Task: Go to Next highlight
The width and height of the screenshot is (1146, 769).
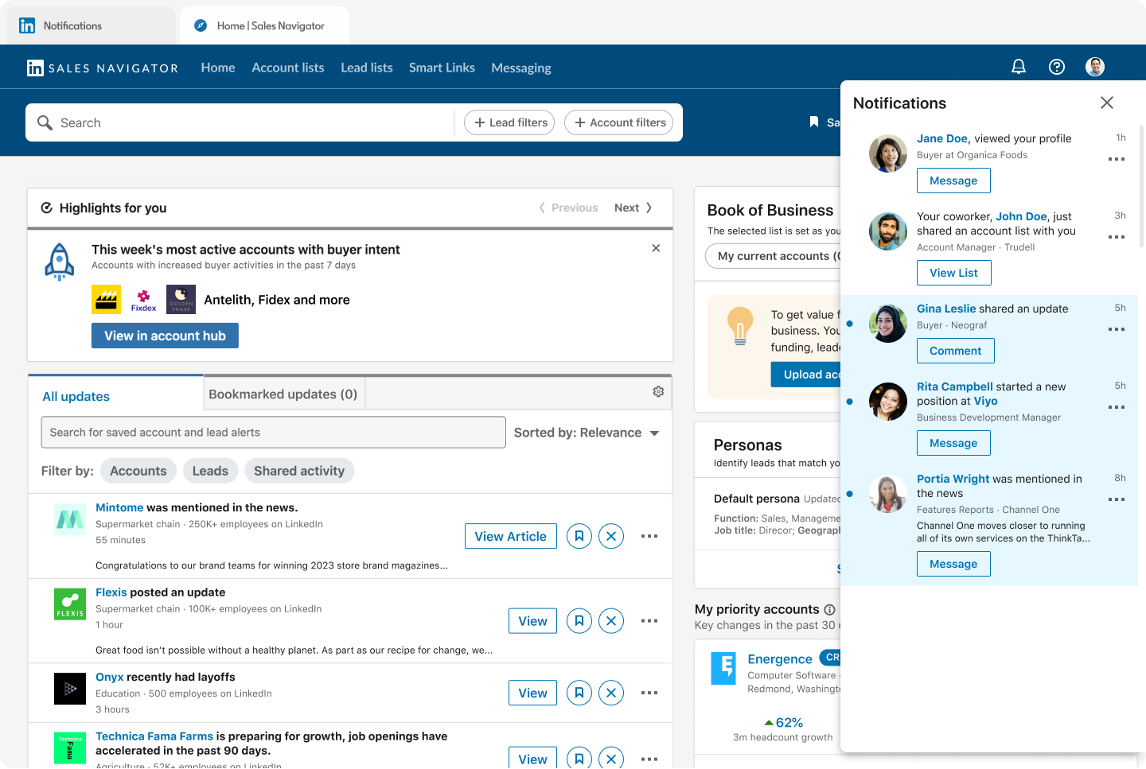Action: point(633,208)
